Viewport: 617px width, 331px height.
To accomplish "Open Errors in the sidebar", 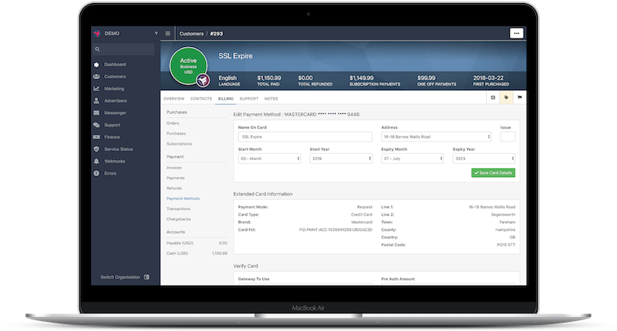I will [x=110, y=173].
